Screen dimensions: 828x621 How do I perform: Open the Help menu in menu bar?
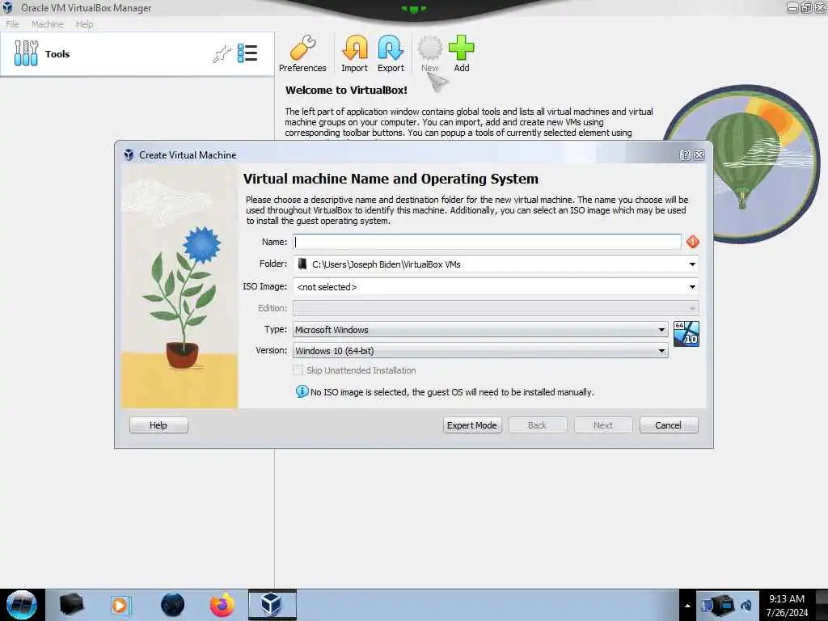pyautogui.click(x=84, y=23)
